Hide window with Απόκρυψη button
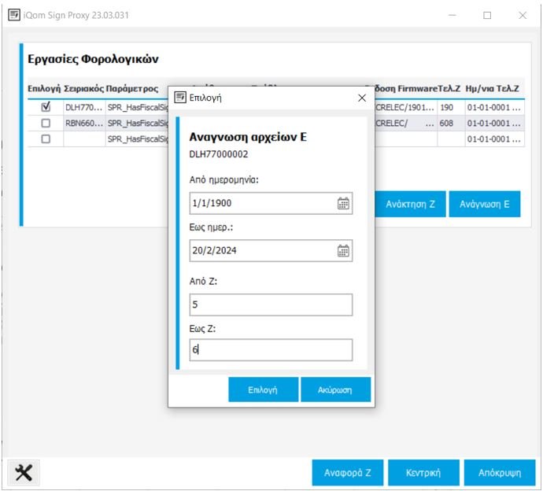The image size is (543, 491). 500,473
